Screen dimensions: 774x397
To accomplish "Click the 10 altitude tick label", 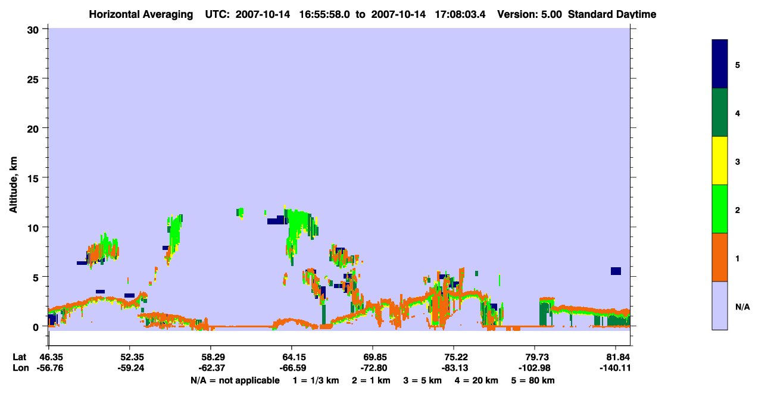I will (35, 227).
